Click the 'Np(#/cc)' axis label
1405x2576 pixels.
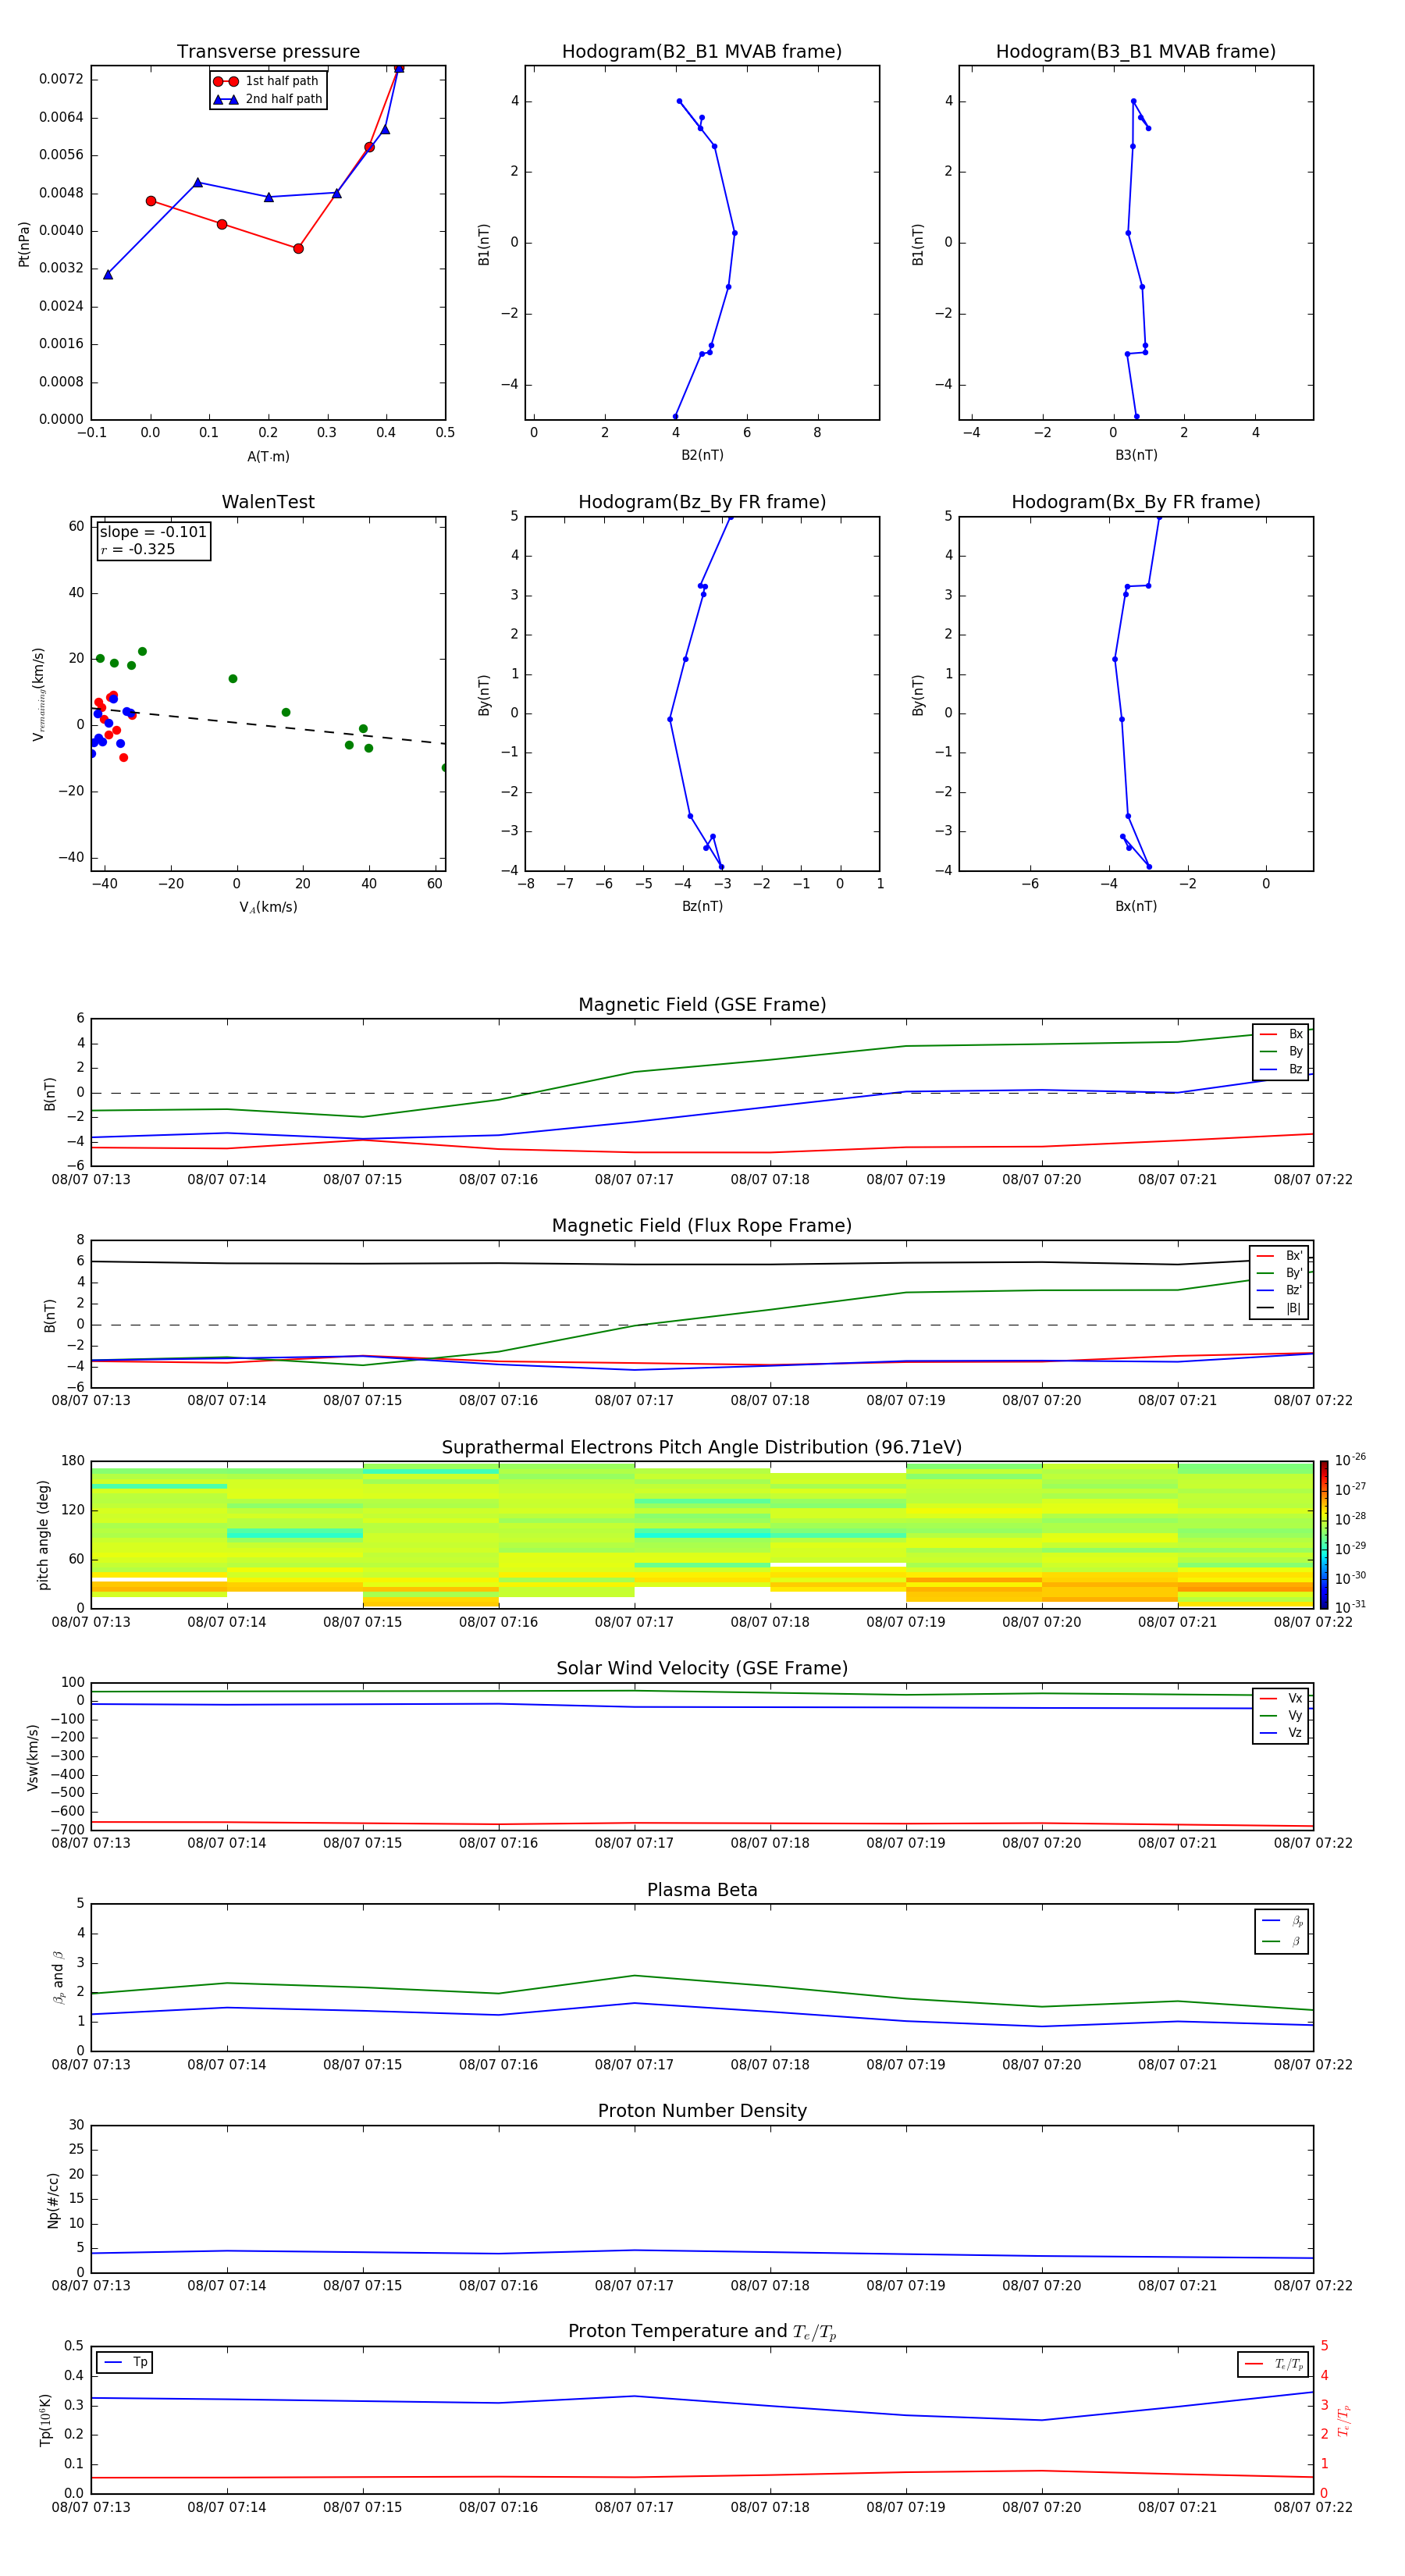(x=53, y=2200)
